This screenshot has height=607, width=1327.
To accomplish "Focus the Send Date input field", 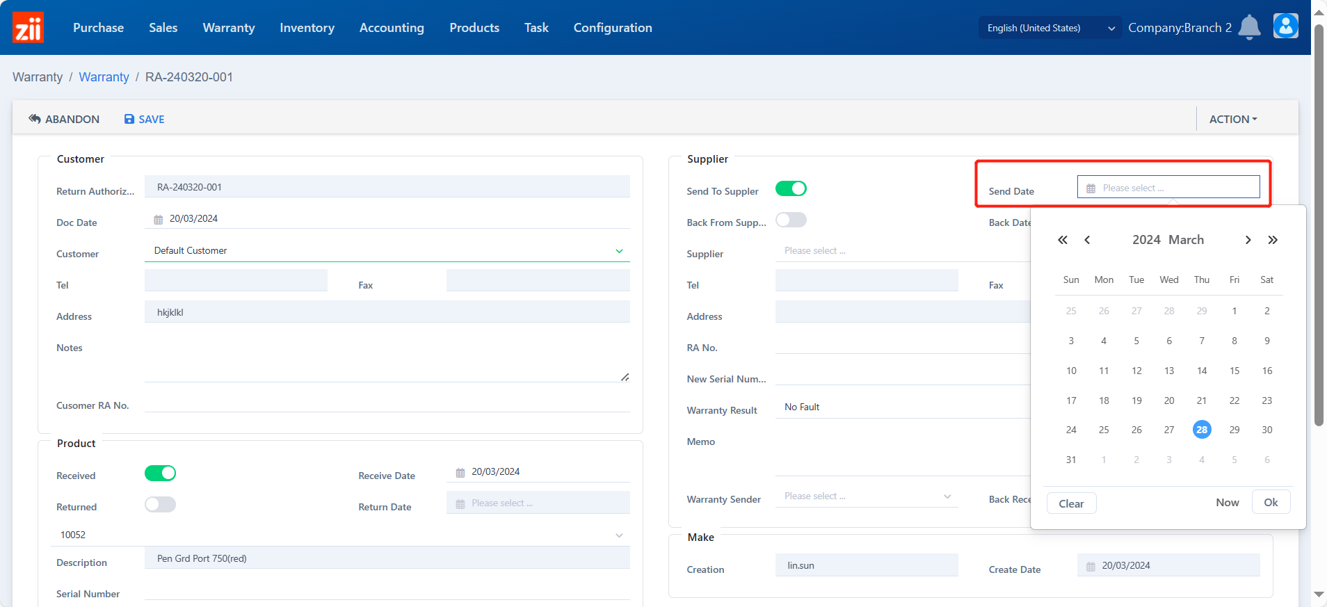I will click(1168, 187).
